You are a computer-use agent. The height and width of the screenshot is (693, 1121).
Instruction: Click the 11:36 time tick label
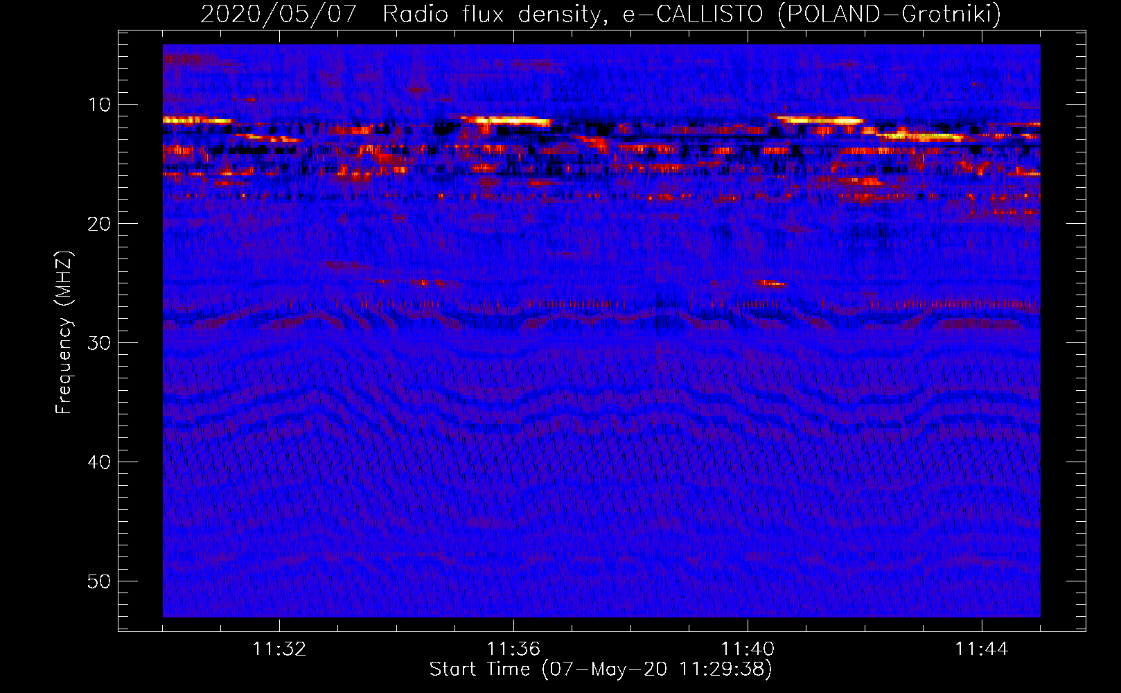click(x=513, y=649)
